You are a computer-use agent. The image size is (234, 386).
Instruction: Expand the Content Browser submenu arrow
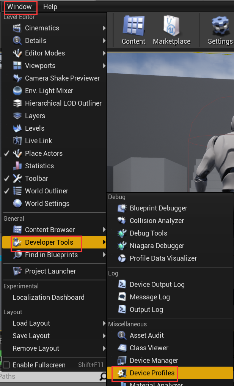[x=104, y=230]
